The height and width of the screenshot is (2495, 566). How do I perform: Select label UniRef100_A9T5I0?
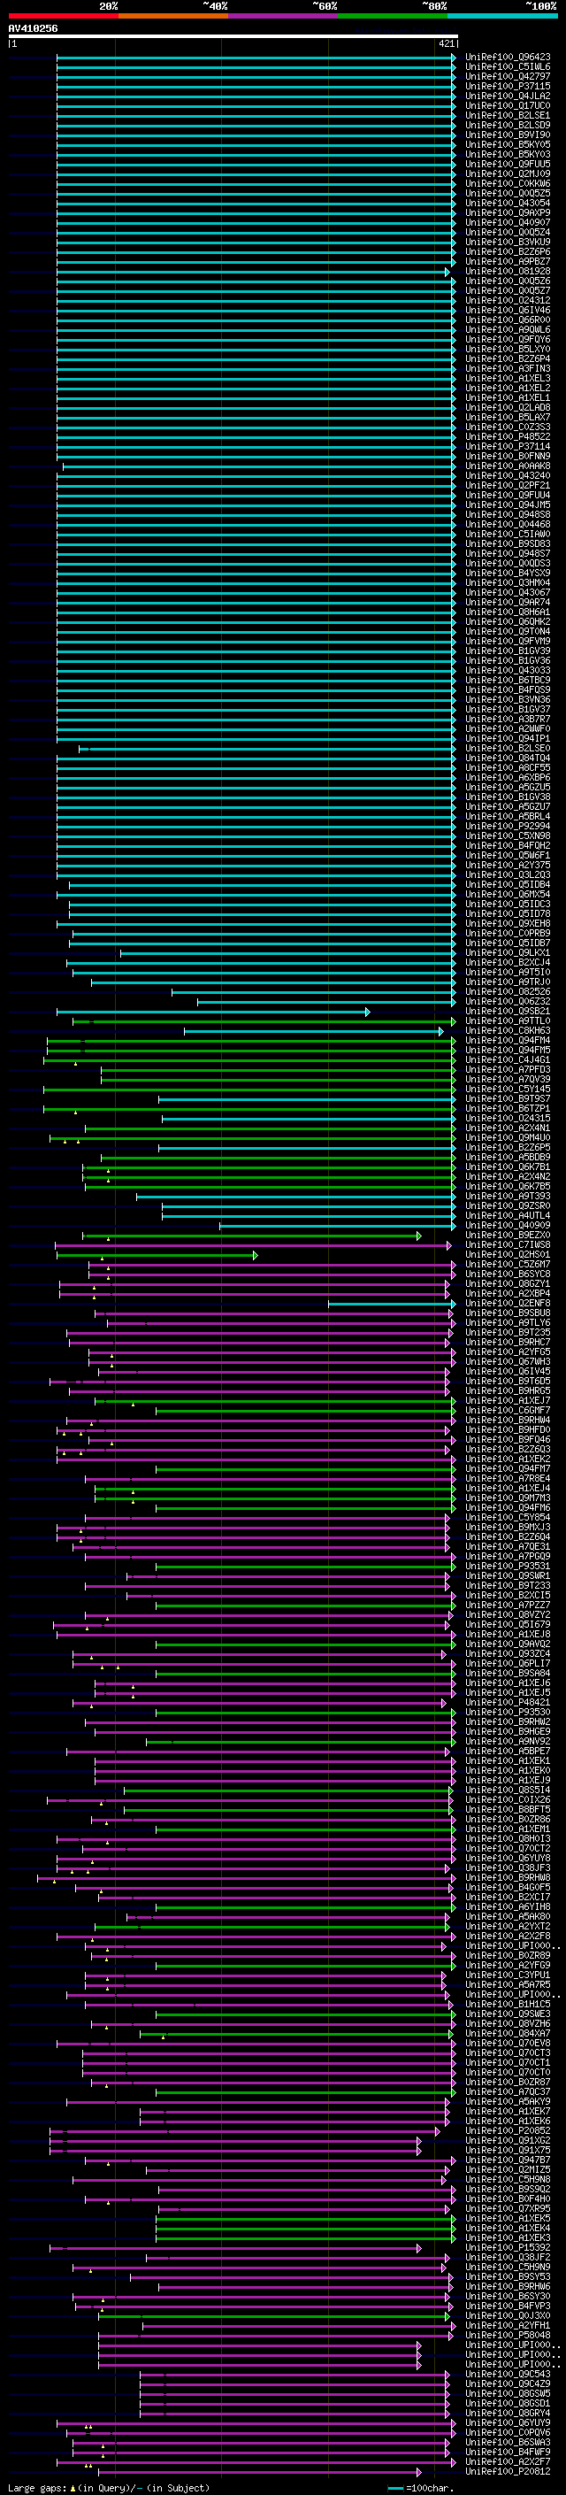coord(508,973)
